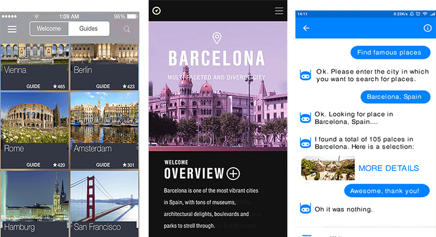Viewport: 436px width, 237px height.
Task: Click the Berlin star rating 423
Action: pos(128,87)
